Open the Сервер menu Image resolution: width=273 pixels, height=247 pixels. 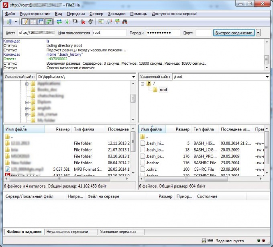(96, 14)
